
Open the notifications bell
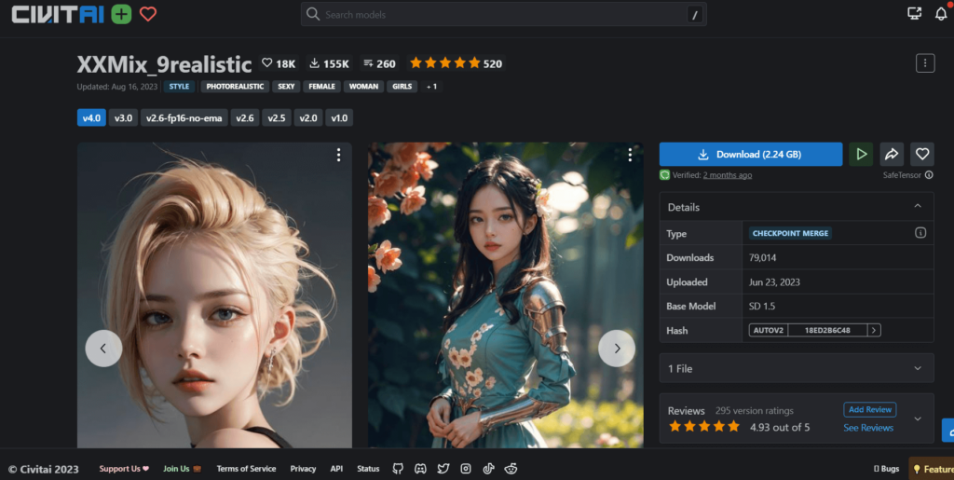coord(940,14)
